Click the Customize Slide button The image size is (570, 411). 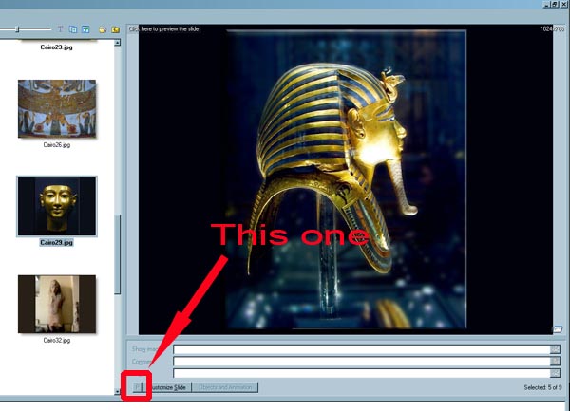168,387
